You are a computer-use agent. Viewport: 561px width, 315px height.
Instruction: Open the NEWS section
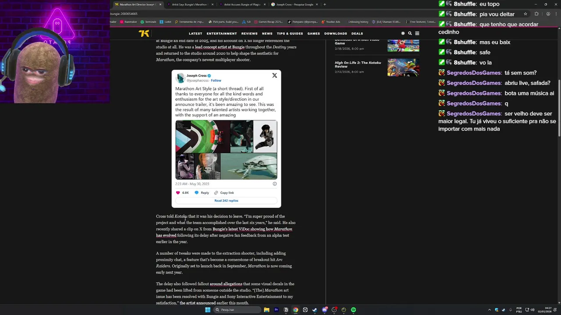tap(267, 34)
